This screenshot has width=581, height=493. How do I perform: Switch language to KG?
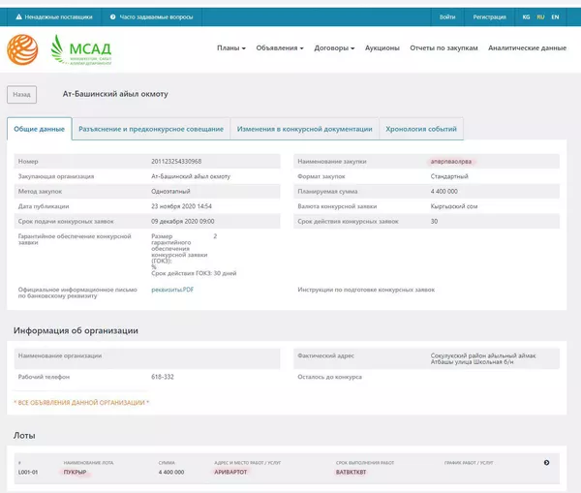[x=526, y=17]
